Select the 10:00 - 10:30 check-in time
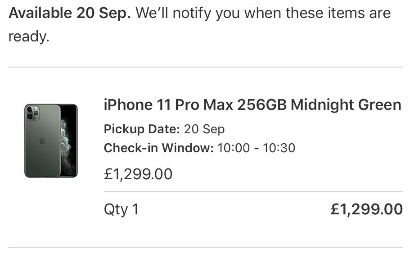This screenshot has height=254, width=414. click(256, 148)
